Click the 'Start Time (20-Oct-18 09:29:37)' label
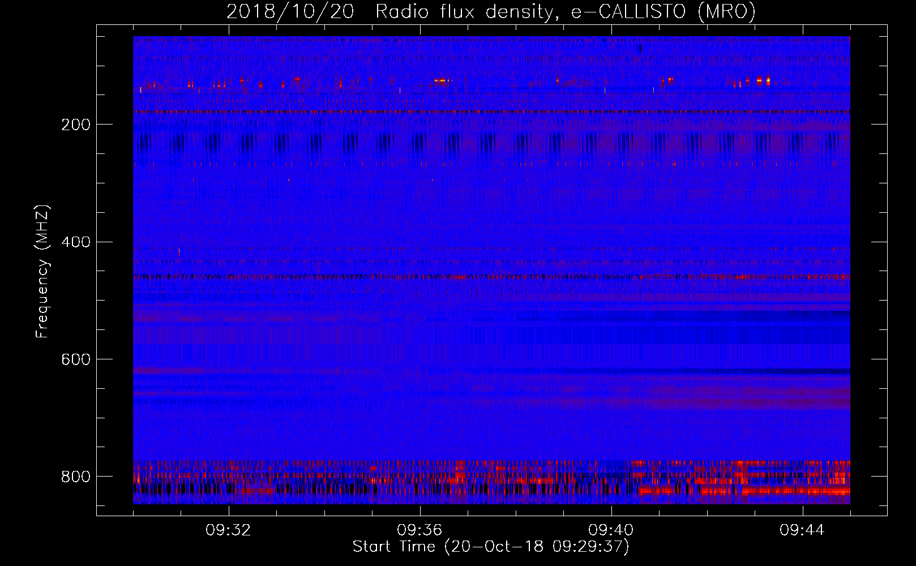Screen dimensions: 916x566 491,547
